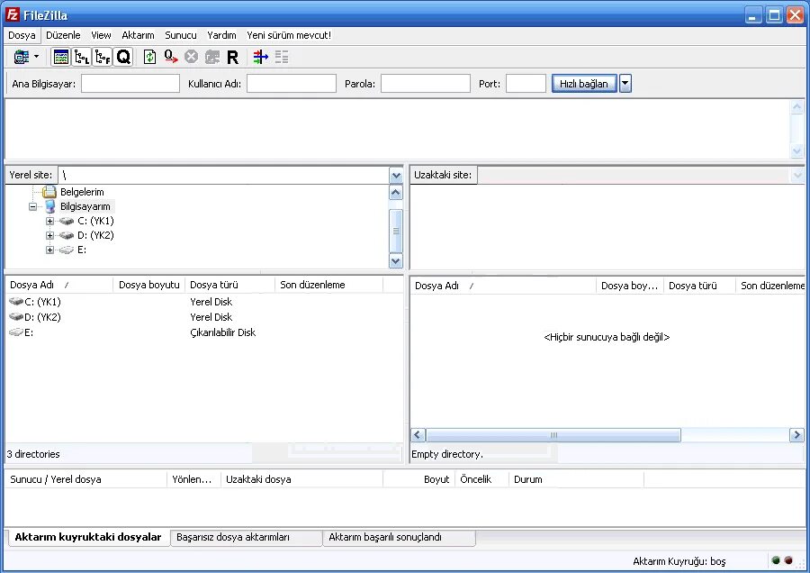Click the remote pane horizontal scrollbar thumb
The height and width of the screenshot is (573, 810).
coord(553,435)
